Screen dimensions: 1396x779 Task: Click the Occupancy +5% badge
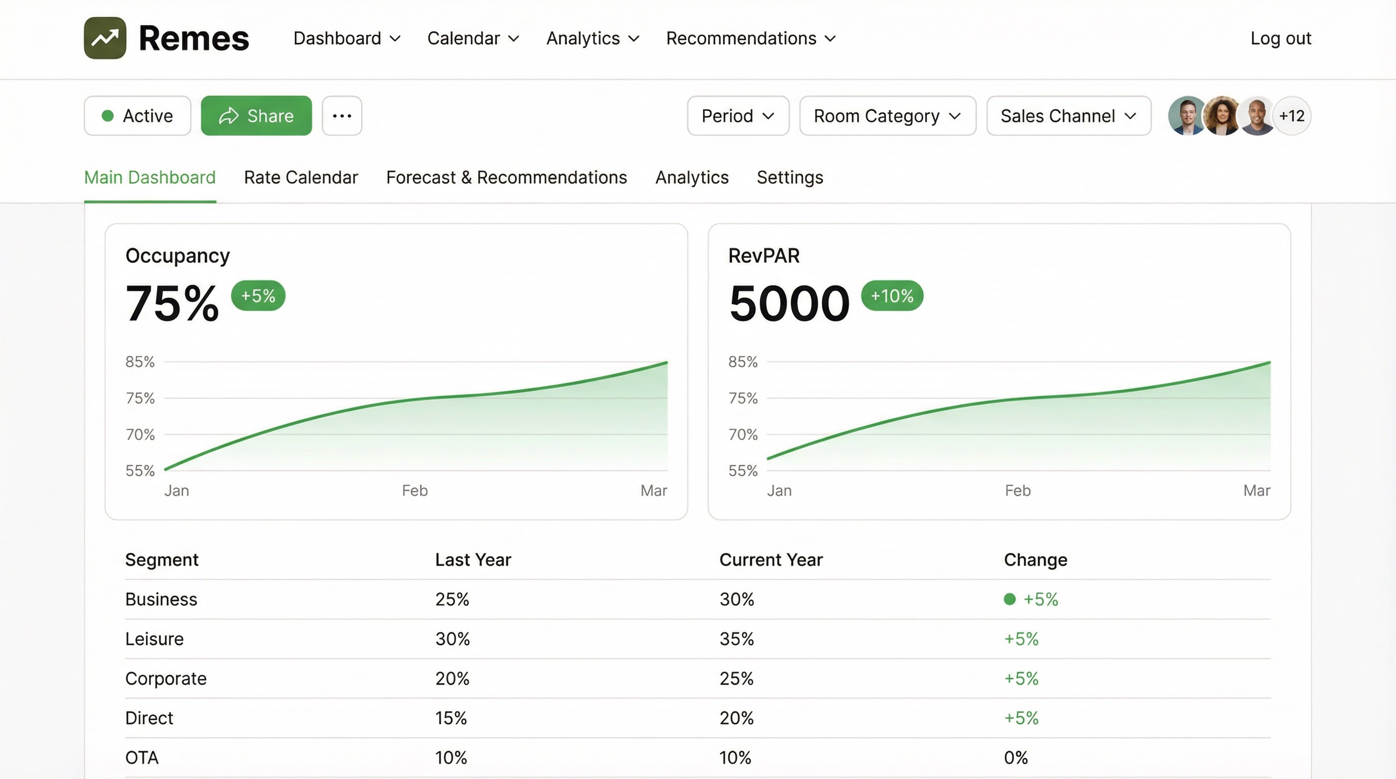click(258, 296)
